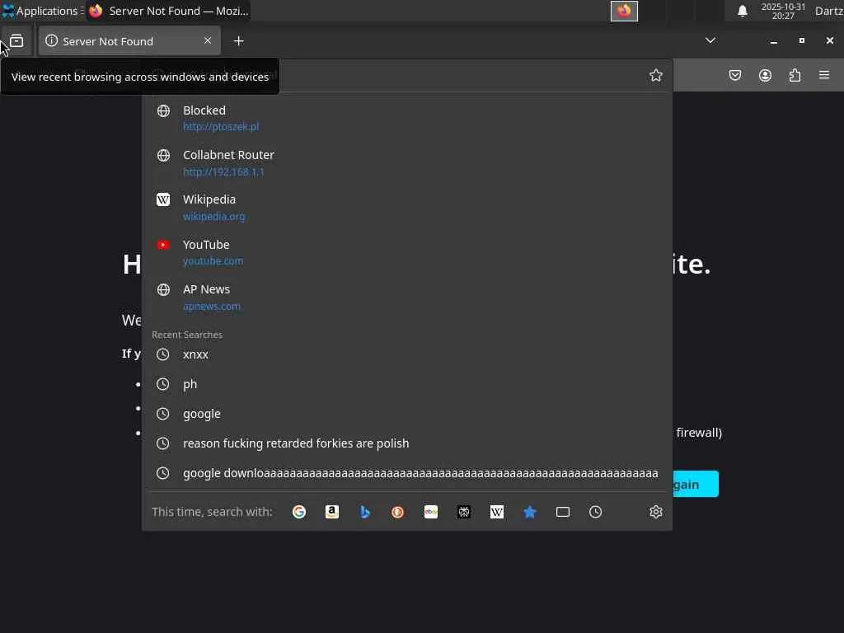Select the Server Not Found tab
The height and width of the screenshot is (633, 844).
[129, 41]
